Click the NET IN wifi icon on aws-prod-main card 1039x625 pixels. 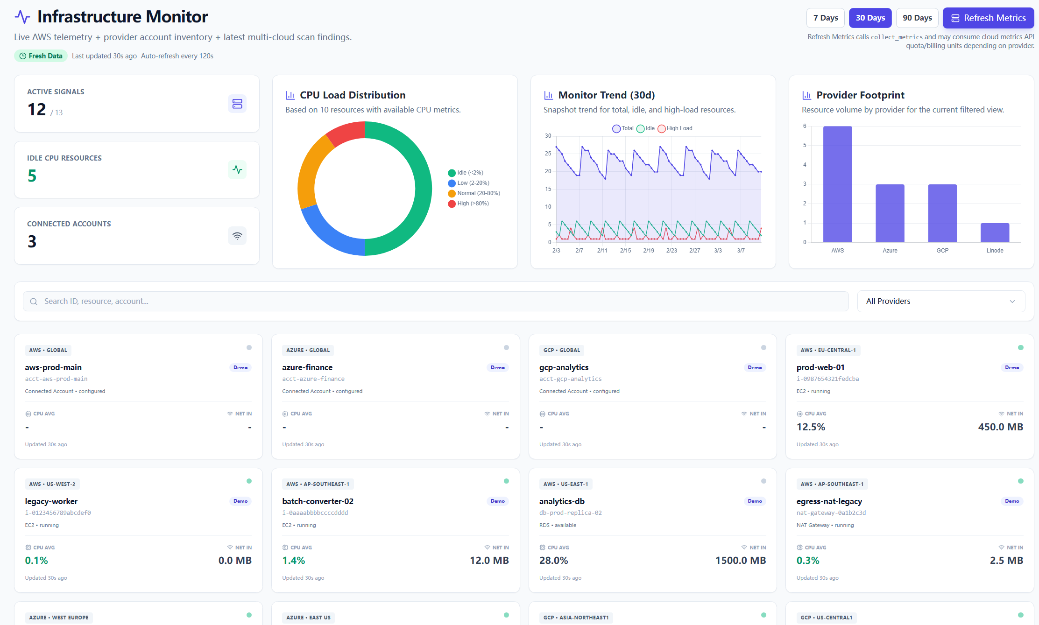[230, 414]
